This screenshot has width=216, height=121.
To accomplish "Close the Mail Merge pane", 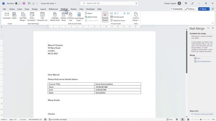I will 213,28.
